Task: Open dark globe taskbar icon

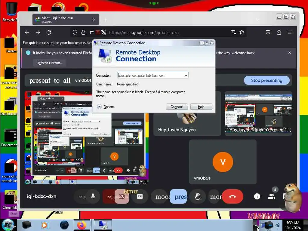Action: click(64, 225)
